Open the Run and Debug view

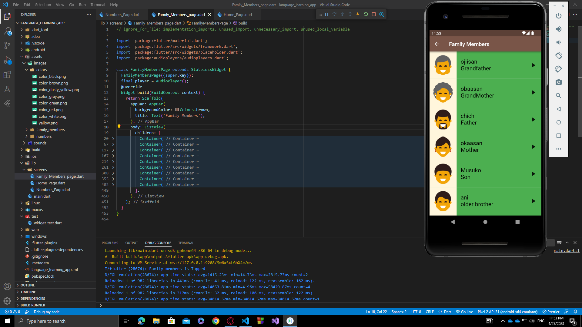(7, 60)
